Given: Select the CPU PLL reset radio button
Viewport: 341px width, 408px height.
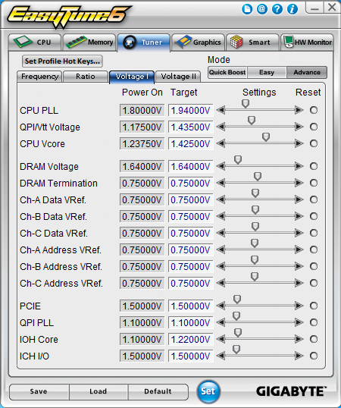Looking at the screenshot, I should 314,110.
